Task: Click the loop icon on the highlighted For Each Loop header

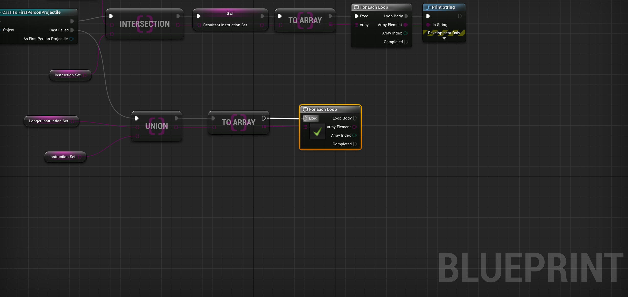Action: [305, 109]
